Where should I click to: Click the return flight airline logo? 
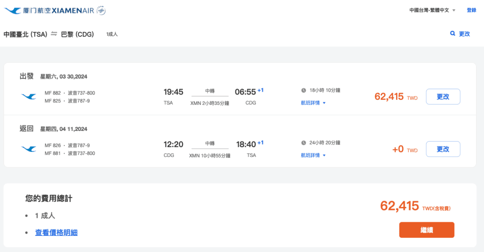coord(29,149)
